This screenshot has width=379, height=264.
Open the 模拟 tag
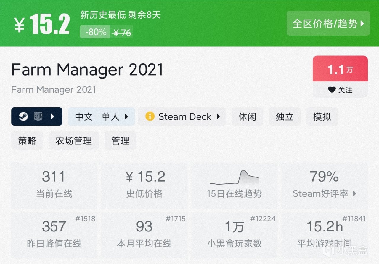pyautogui.click(x=322, y=116)
